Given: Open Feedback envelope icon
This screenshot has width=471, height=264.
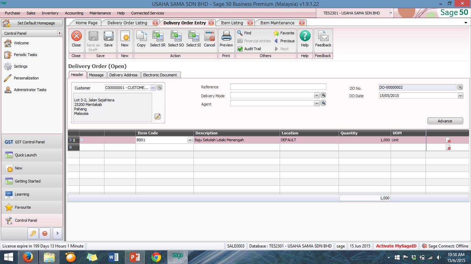Looking at the screenshot, I should pos(323,36).
